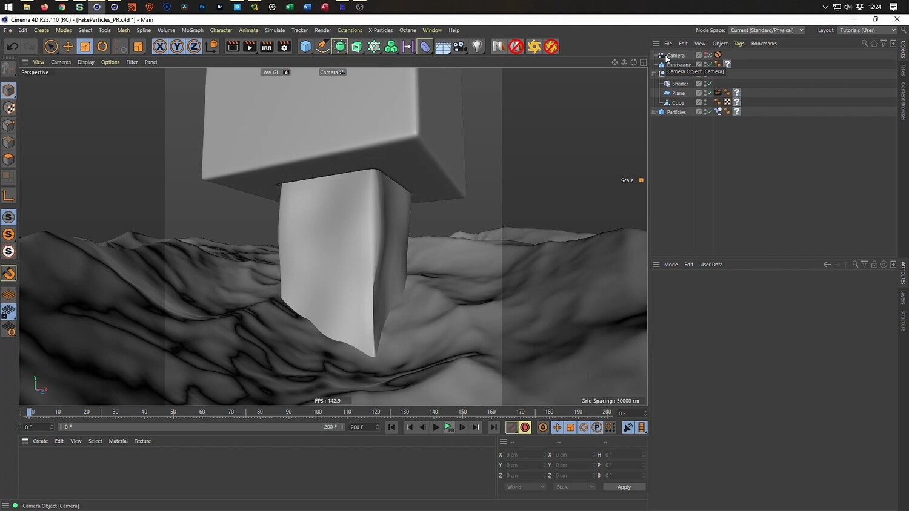Toggle X-axis lock button

(x=160, y=47)
